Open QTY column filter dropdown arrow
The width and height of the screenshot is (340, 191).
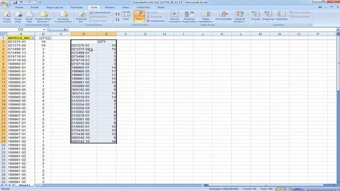tap(49, 38)
